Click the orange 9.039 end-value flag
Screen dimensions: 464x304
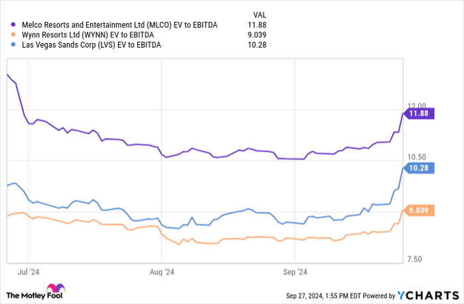click(419, 211)
